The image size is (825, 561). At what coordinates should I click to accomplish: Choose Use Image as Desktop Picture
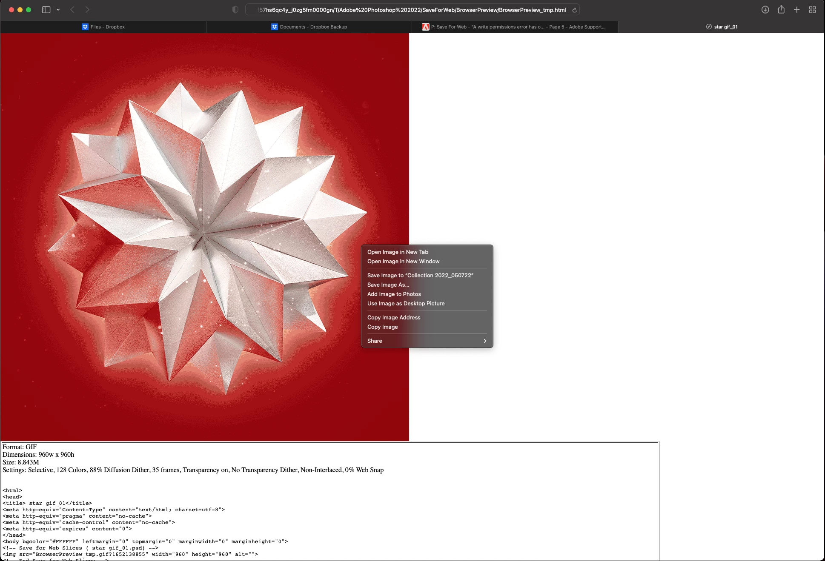406,303
